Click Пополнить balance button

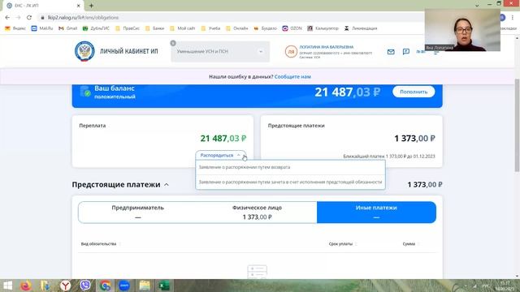pyautogui.click(x=414, y=92)
